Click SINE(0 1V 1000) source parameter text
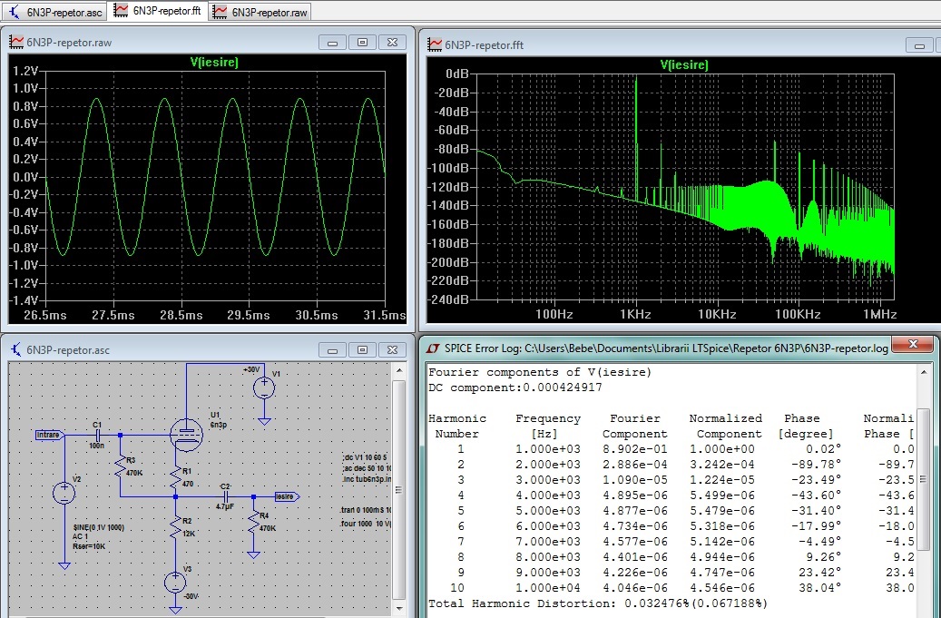This screenshot has width=941, height=618. [98, 527]
